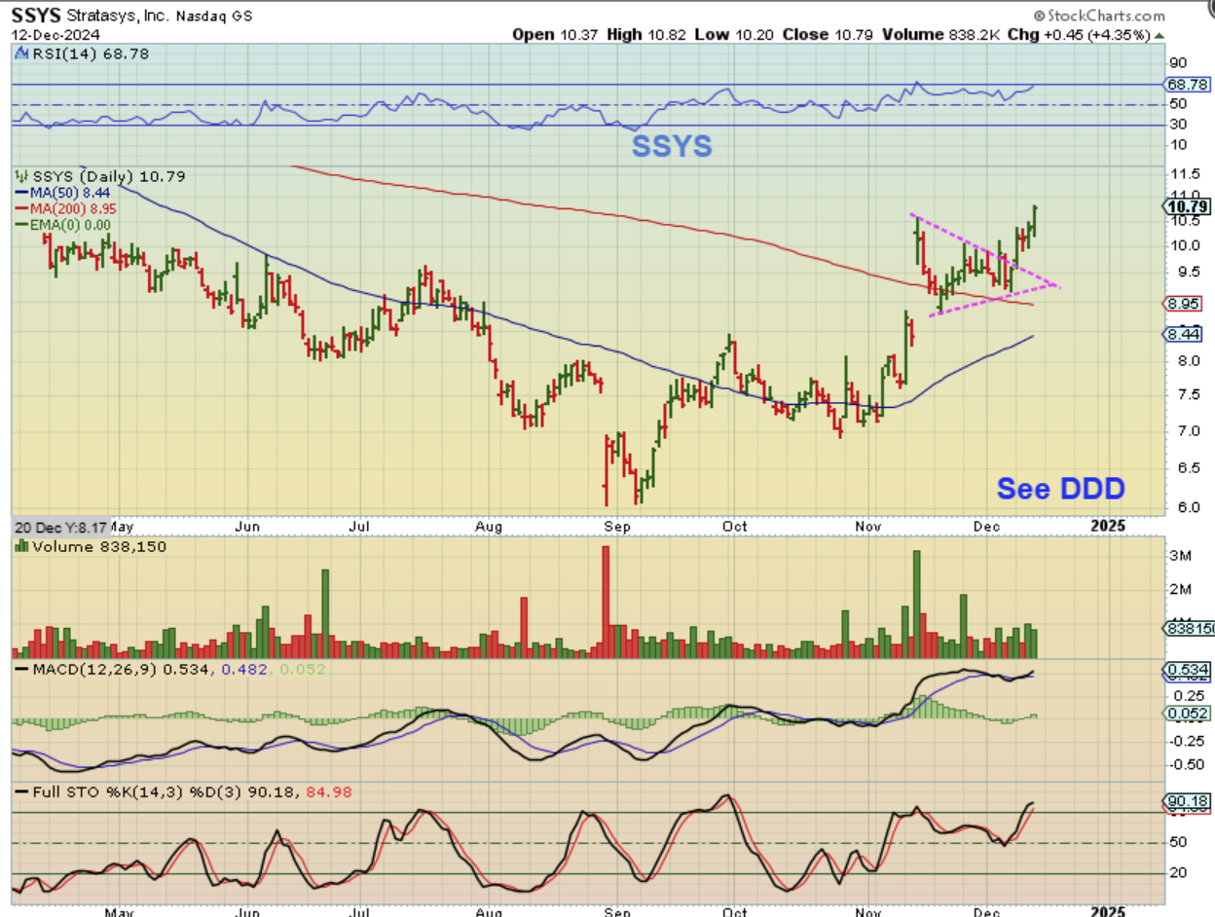Image resolution: width=1215 pixels, height=917 pixels.
Task: Click the 20 tick on stochastic axis
Action: coord(1178,872)
